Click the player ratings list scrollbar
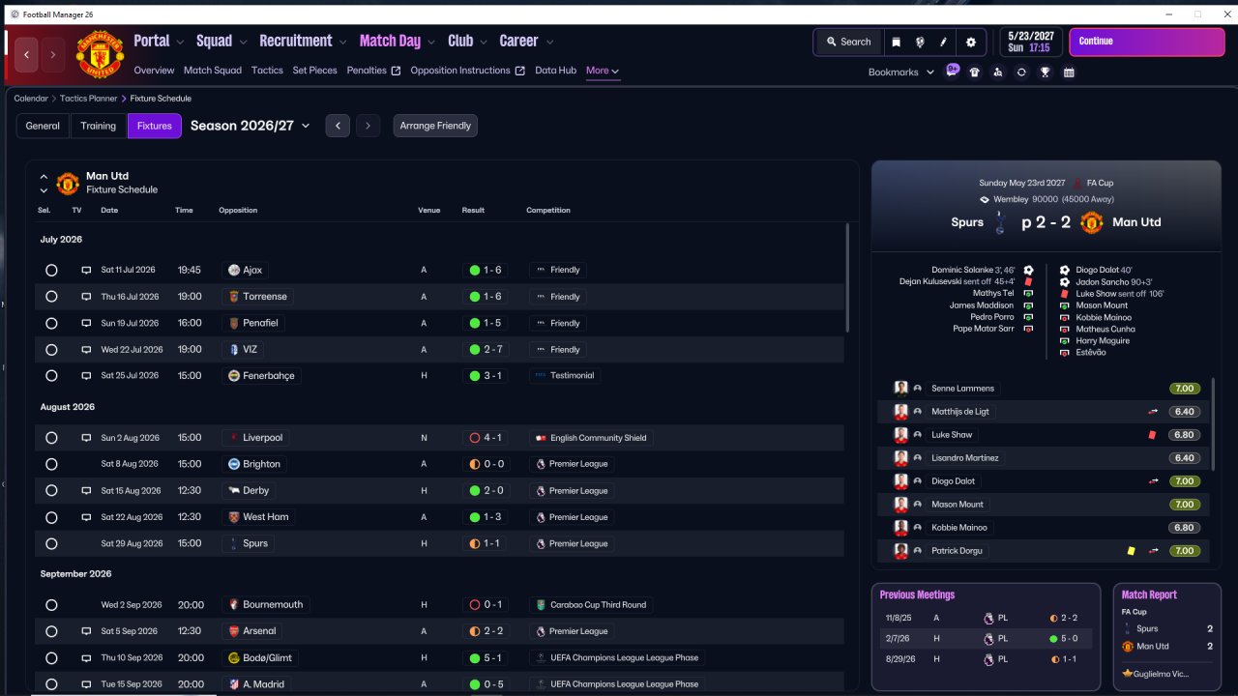This screenshot has height=696, width=1238. [1212, 423]
